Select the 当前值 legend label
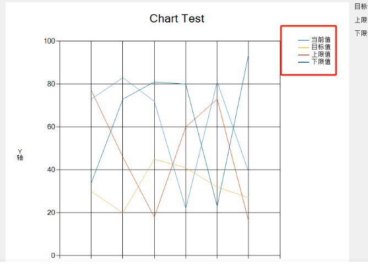Screen dimensions: 368x266 pos(321,40)
